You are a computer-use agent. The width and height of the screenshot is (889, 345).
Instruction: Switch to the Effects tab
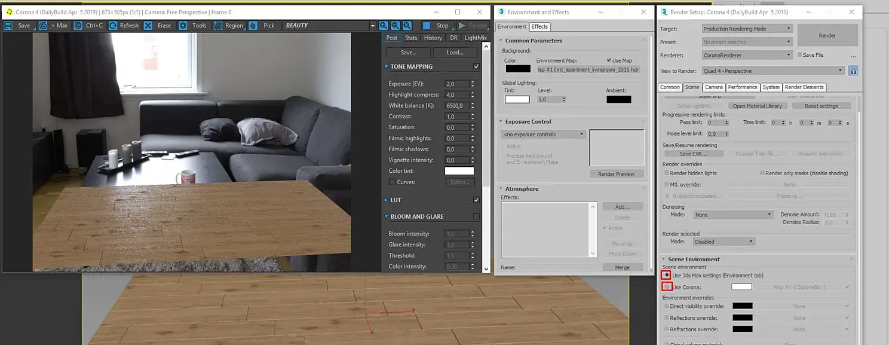click(x=539, y=26)
